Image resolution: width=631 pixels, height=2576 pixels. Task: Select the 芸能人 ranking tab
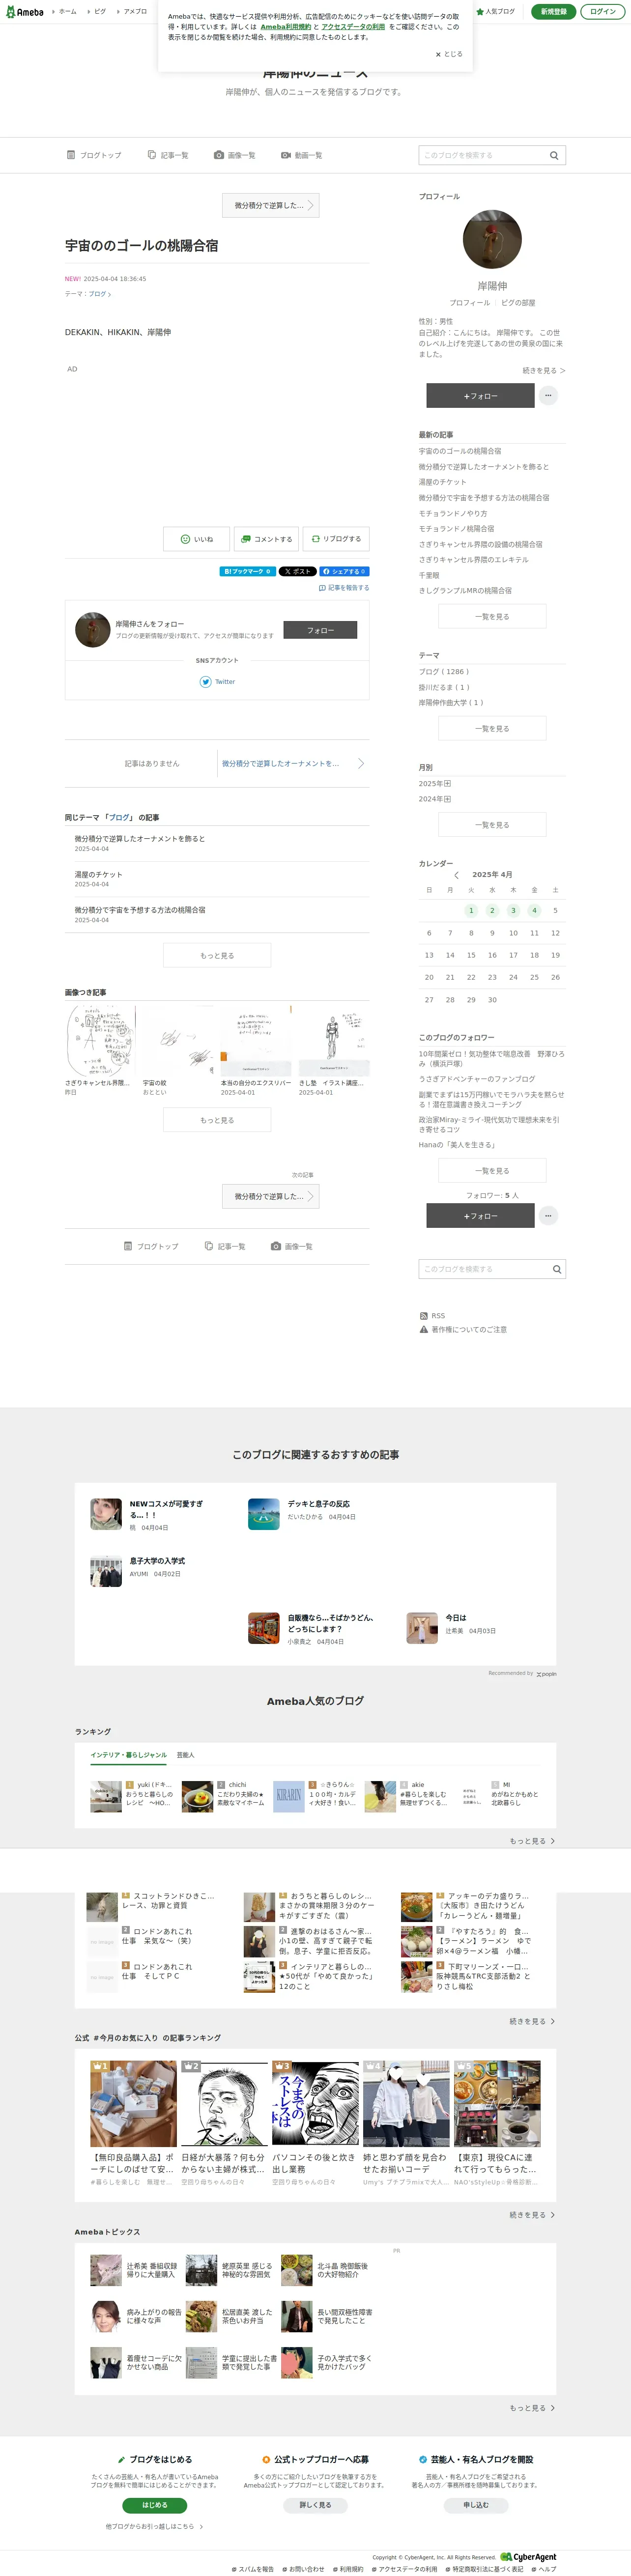pos(186,1755)
